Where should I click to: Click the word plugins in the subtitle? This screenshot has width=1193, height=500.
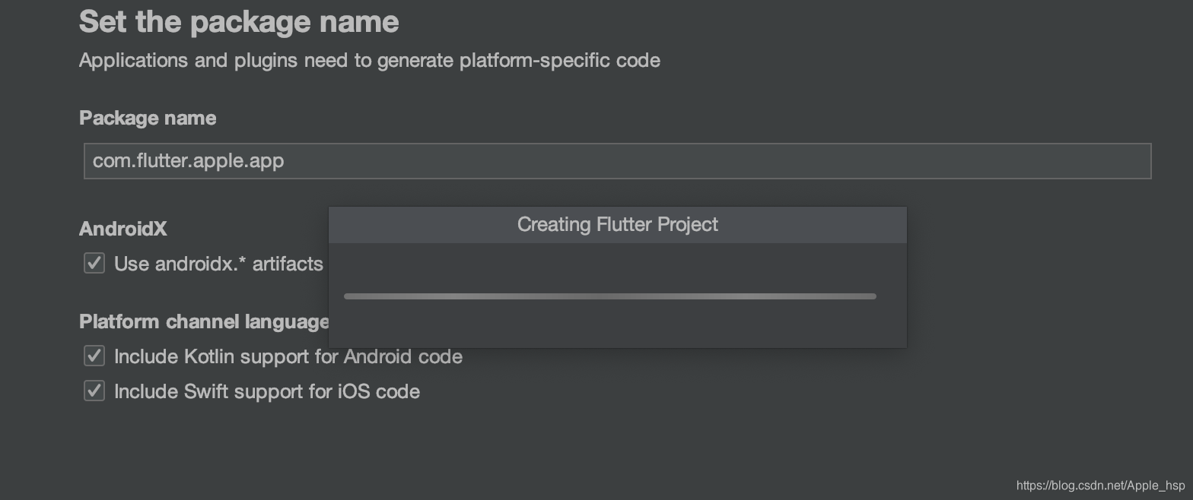[266, 61]
